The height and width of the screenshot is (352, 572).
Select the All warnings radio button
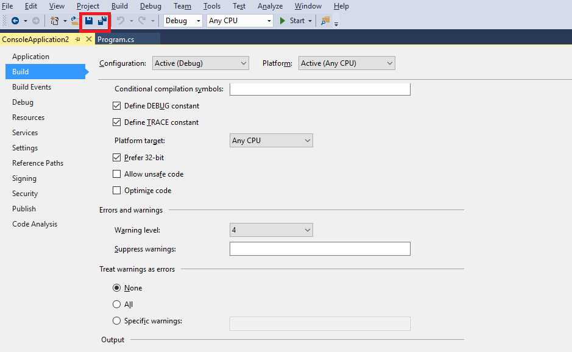tap(116, 304)
